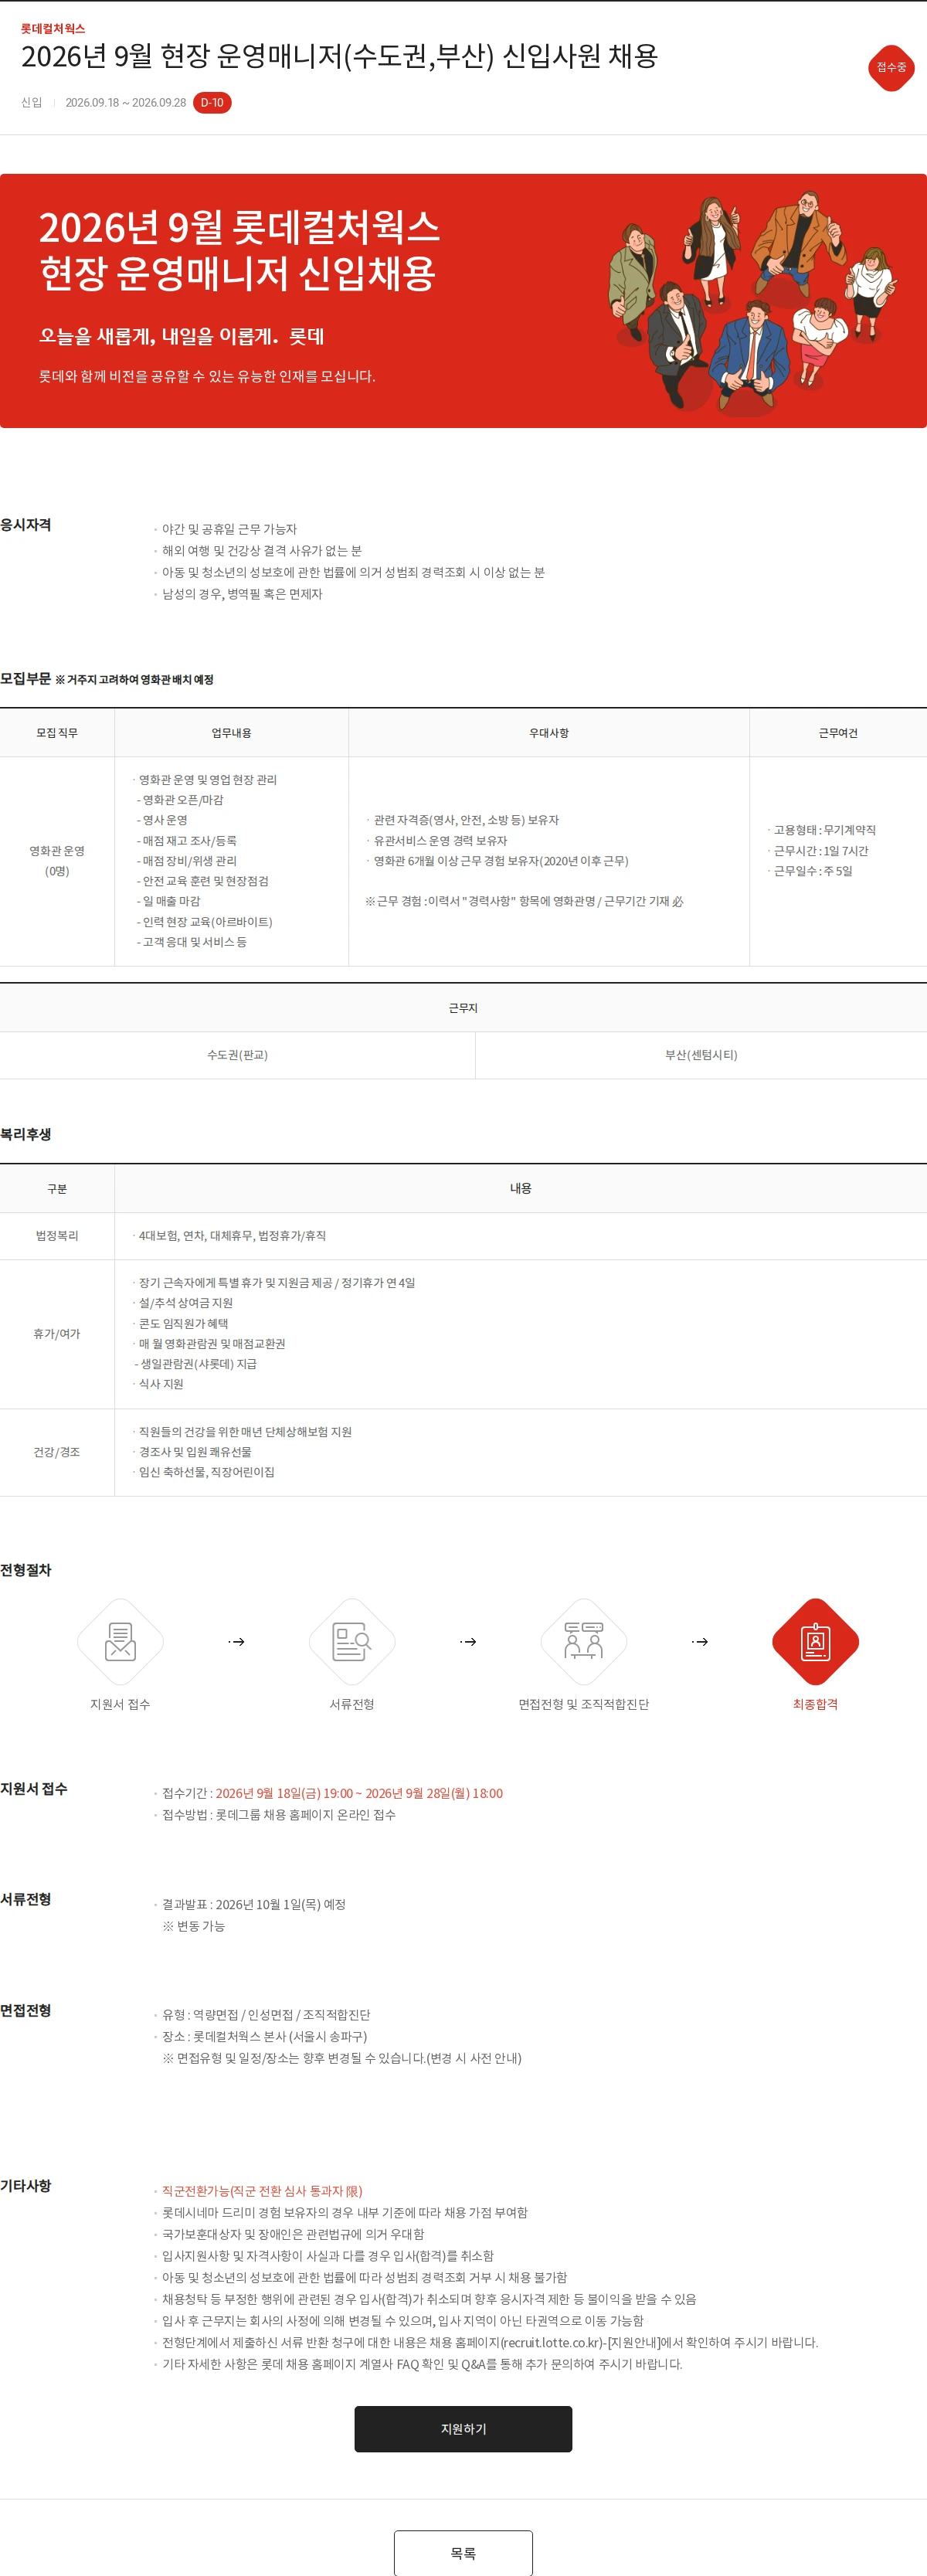
Task: Click the red 직군전환가능 notice line
Action: pos(262,2191)
